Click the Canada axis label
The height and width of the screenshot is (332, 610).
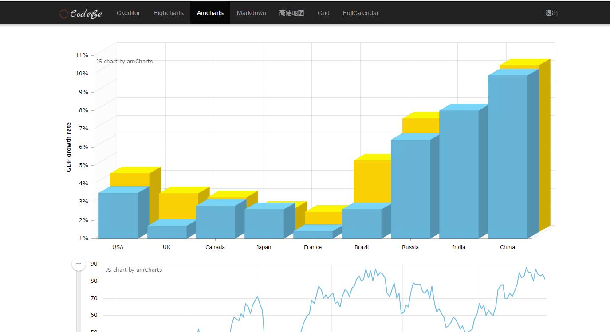[x=215, y=247]
